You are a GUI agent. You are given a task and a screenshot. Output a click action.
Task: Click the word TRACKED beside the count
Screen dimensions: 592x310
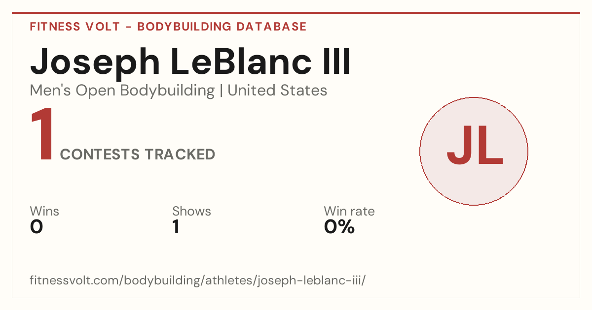coord(180,155)
